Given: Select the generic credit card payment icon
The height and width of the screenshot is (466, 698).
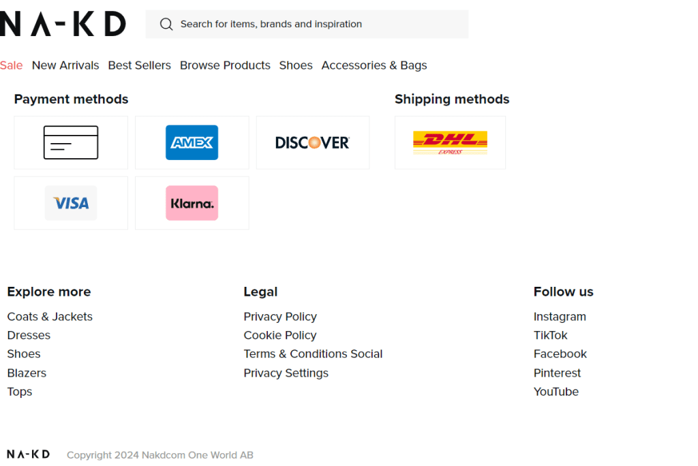Looking at the screenshot, I should tap(71, 142).
